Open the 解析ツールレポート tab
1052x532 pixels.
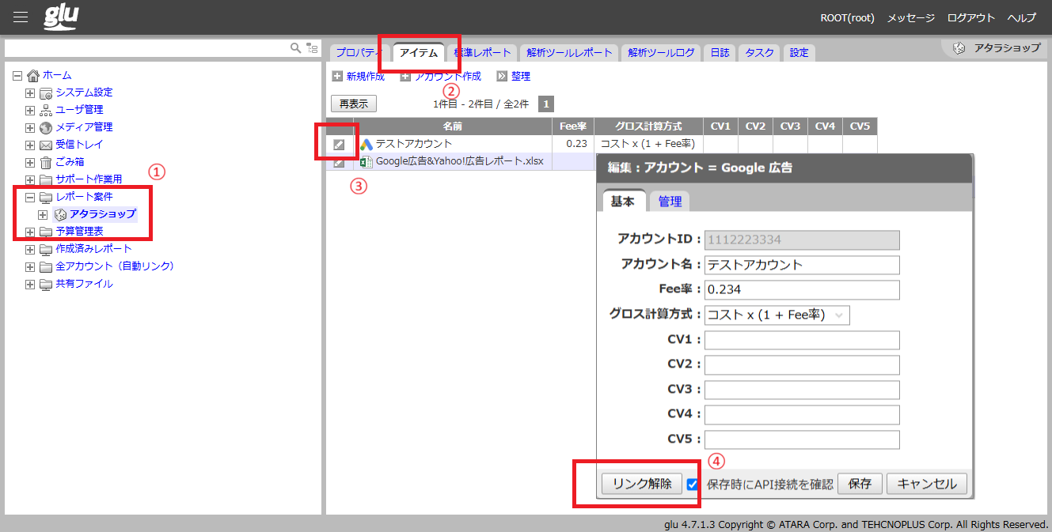(569, 53)
